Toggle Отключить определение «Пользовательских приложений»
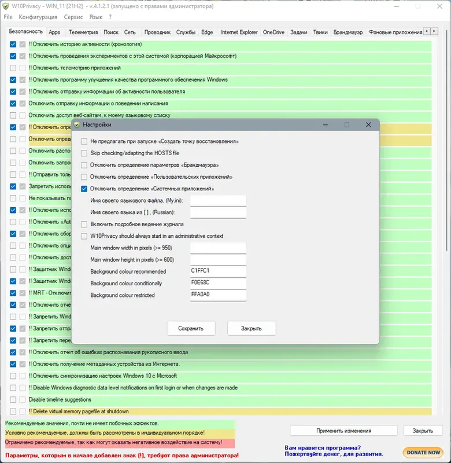The image size is (451, 463). 84,177
